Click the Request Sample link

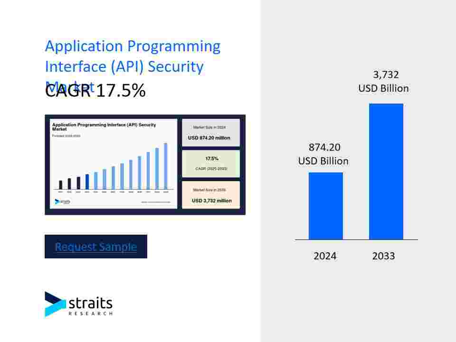pos(95,247)
